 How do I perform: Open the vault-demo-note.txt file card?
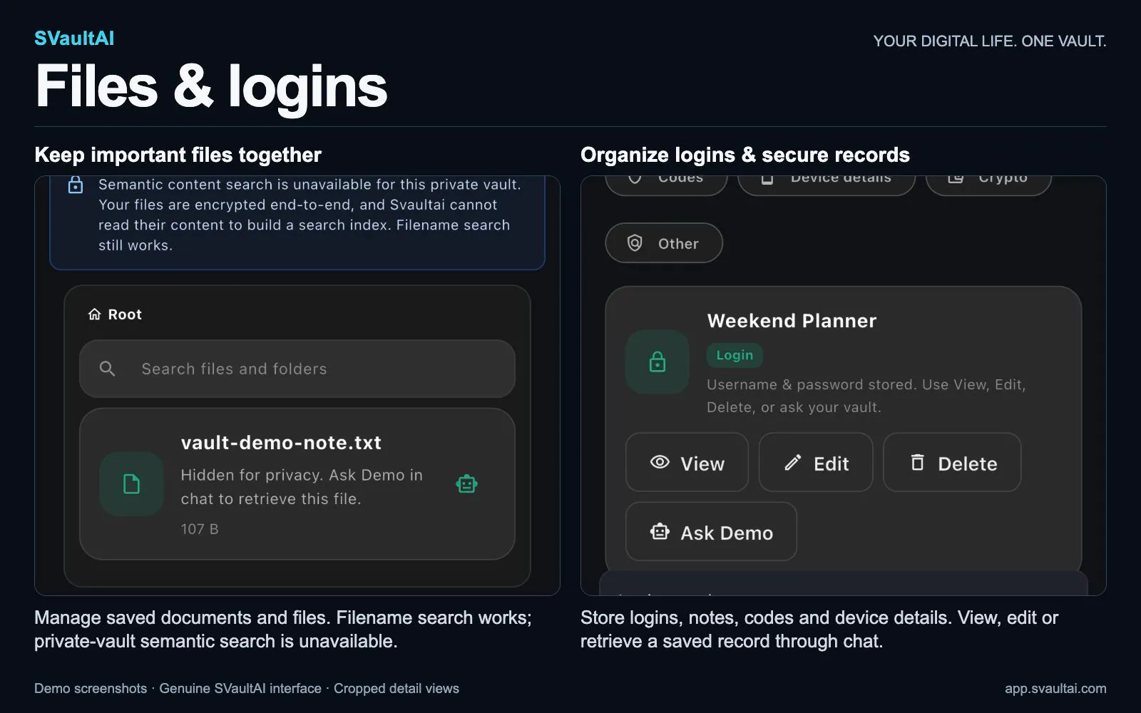(297, 484)
